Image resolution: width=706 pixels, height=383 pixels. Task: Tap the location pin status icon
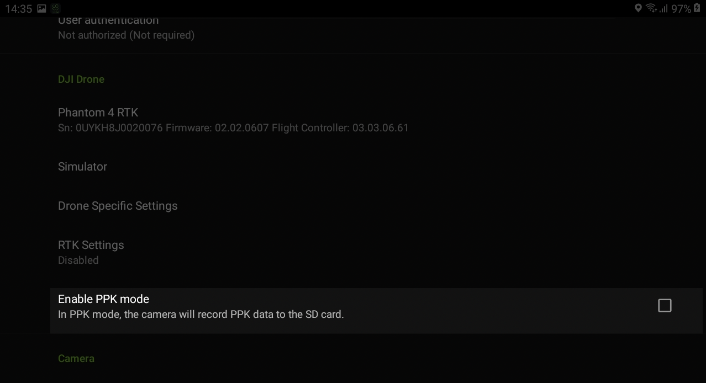638,8
